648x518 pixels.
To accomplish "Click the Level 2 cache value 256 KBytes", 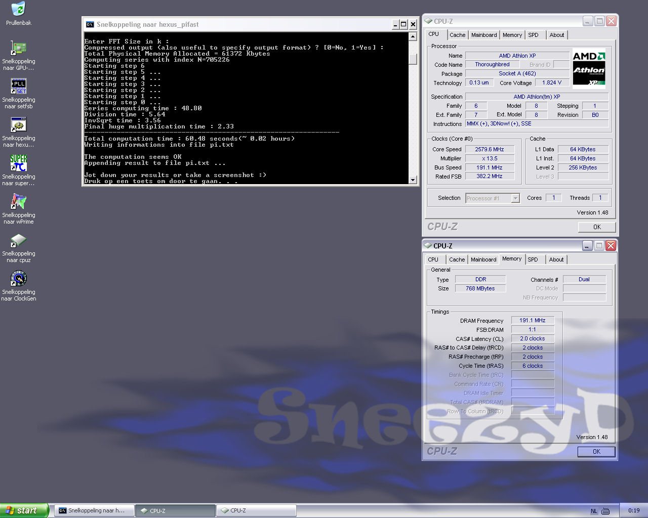I will tap(583, 167).
